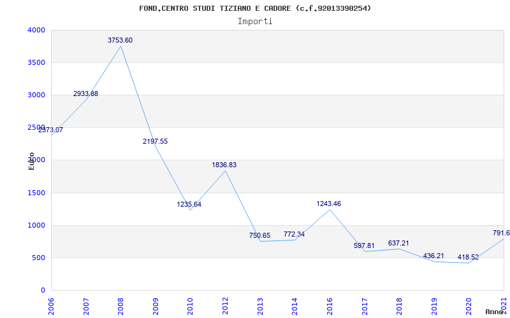Select the 1500 y-axis tick label

pos(36,193)
